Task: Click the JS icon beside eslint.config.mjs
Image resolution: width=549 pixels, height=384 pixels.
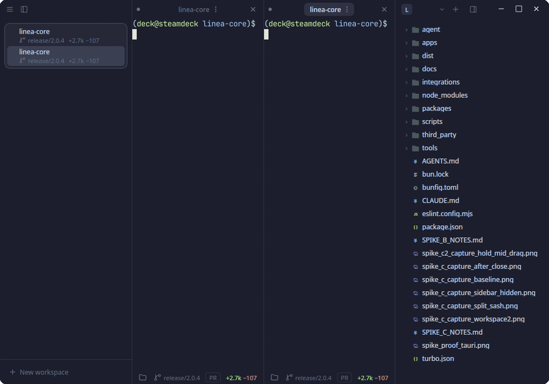Action: tap(415, 214)
